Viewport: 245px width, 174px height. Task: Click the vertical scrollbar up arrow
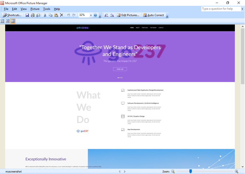pos(242,26)
